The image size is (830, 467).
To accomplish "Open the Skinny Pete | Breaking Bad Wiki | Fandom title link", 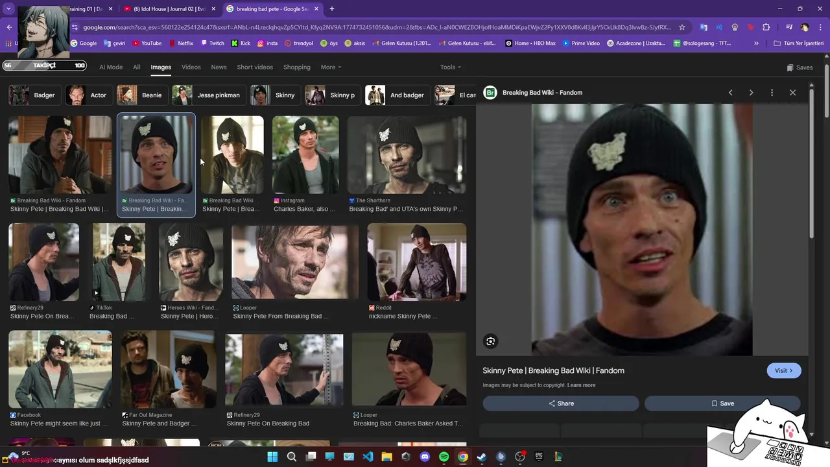I will coord(553,370).
